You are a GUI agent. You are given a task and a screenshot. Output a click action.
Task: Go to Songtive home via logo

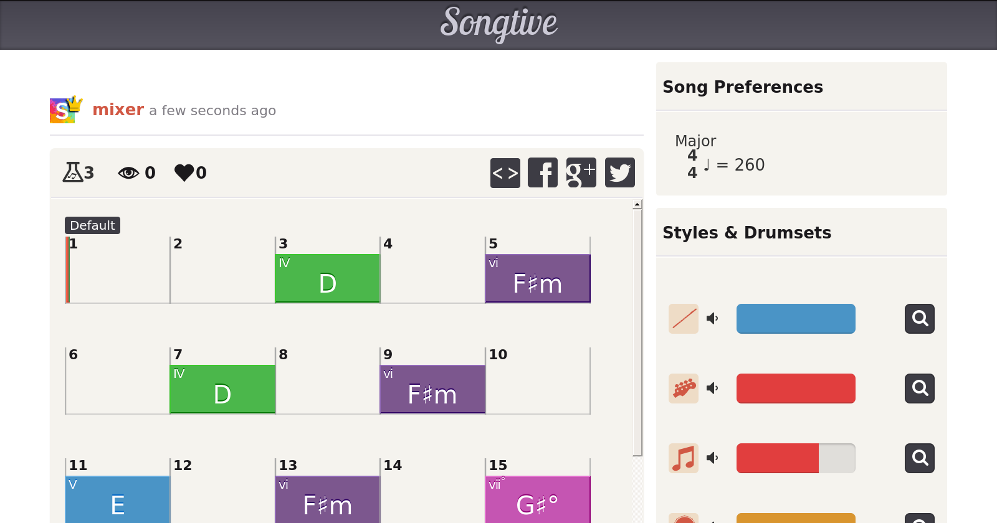click(499, 24)
